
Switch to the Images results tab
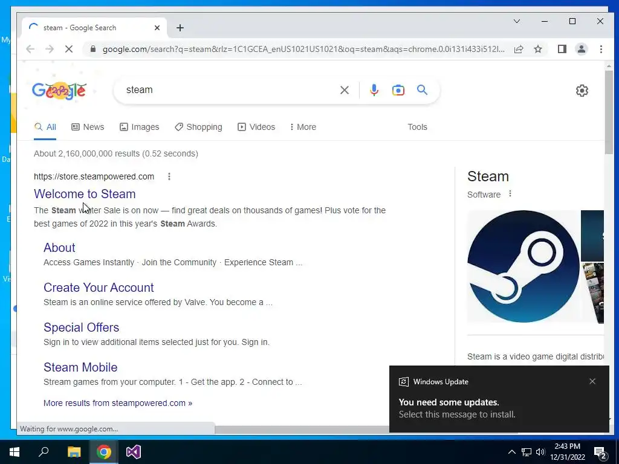click(x=140, y=127)
